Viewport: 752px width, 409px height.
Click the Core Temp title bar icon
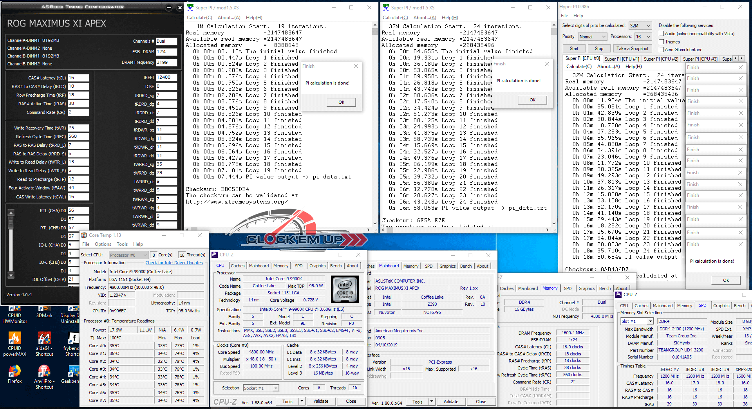(84, 235)
